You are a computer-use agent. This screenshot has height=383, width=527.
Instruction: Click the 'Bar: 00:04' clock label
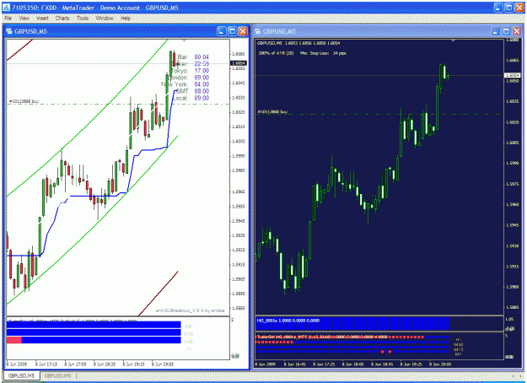[193, 57]
